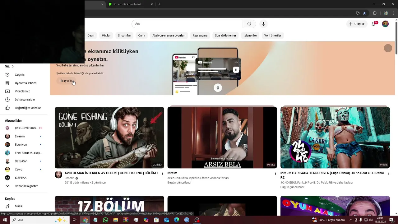Select the Mix'ler filter chip

[106, 35]
